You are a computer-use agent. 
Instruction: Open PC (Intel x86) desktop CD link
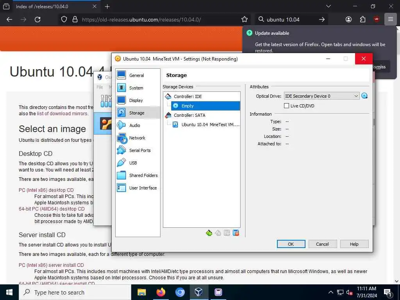[x=46, y=190]
